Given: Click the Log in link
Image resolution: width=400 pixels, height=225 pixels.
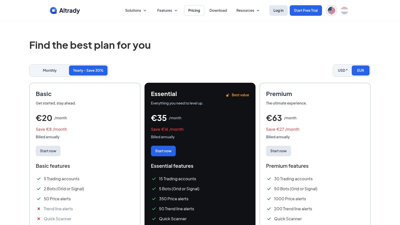Looking at the screenshot, I should tap(278, 10).
